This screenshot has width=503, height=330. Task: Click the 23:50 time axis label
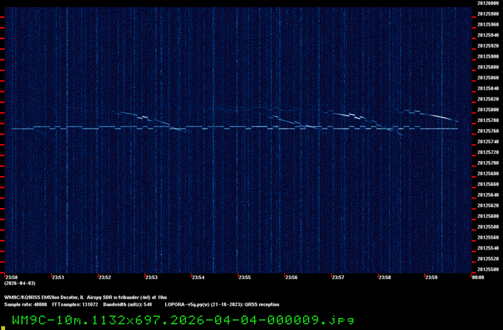coord(12,277)
